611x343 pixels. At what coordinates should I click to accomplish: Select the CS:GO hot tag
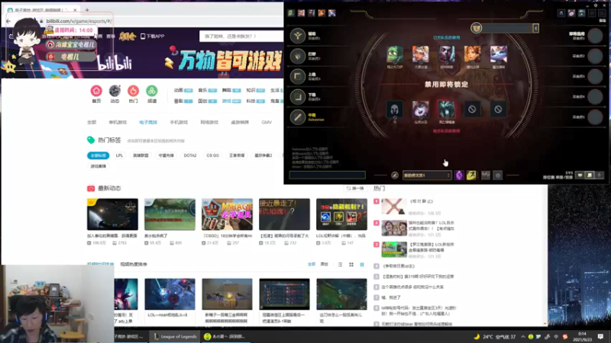(x=213, y=155)
